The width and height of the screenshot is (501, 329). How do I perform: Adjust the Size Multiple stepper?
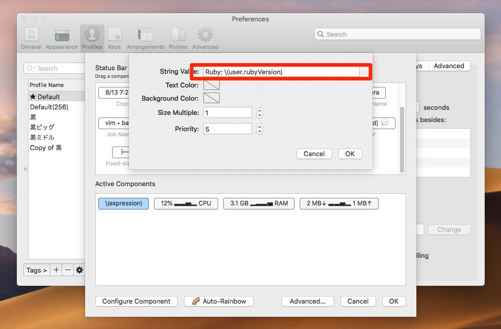259,112
